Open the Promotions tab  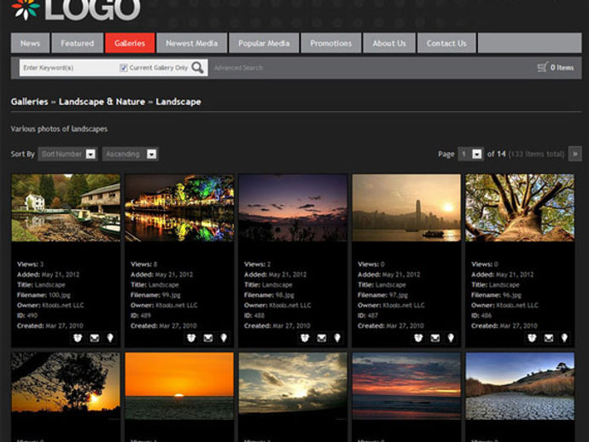coord(331,44)
